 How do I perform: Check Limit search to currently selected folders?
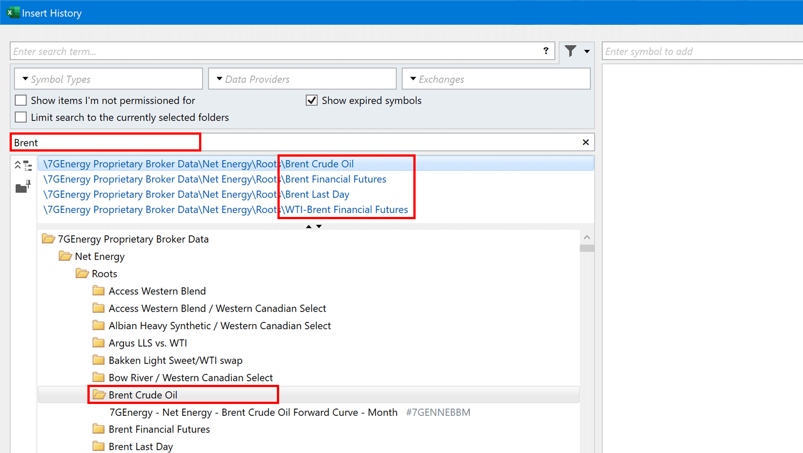(x=21, y=117)
